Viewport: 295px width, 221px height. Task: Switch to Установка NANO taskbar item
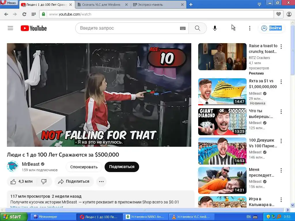tap(145, 217)
